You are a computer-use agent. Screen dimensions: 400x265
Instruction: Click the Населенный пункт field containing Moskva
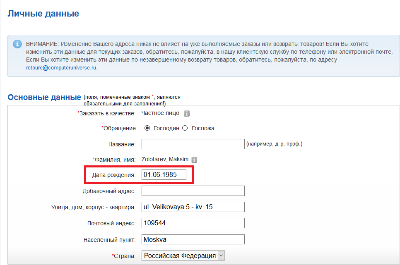click(x=193, y=239)
